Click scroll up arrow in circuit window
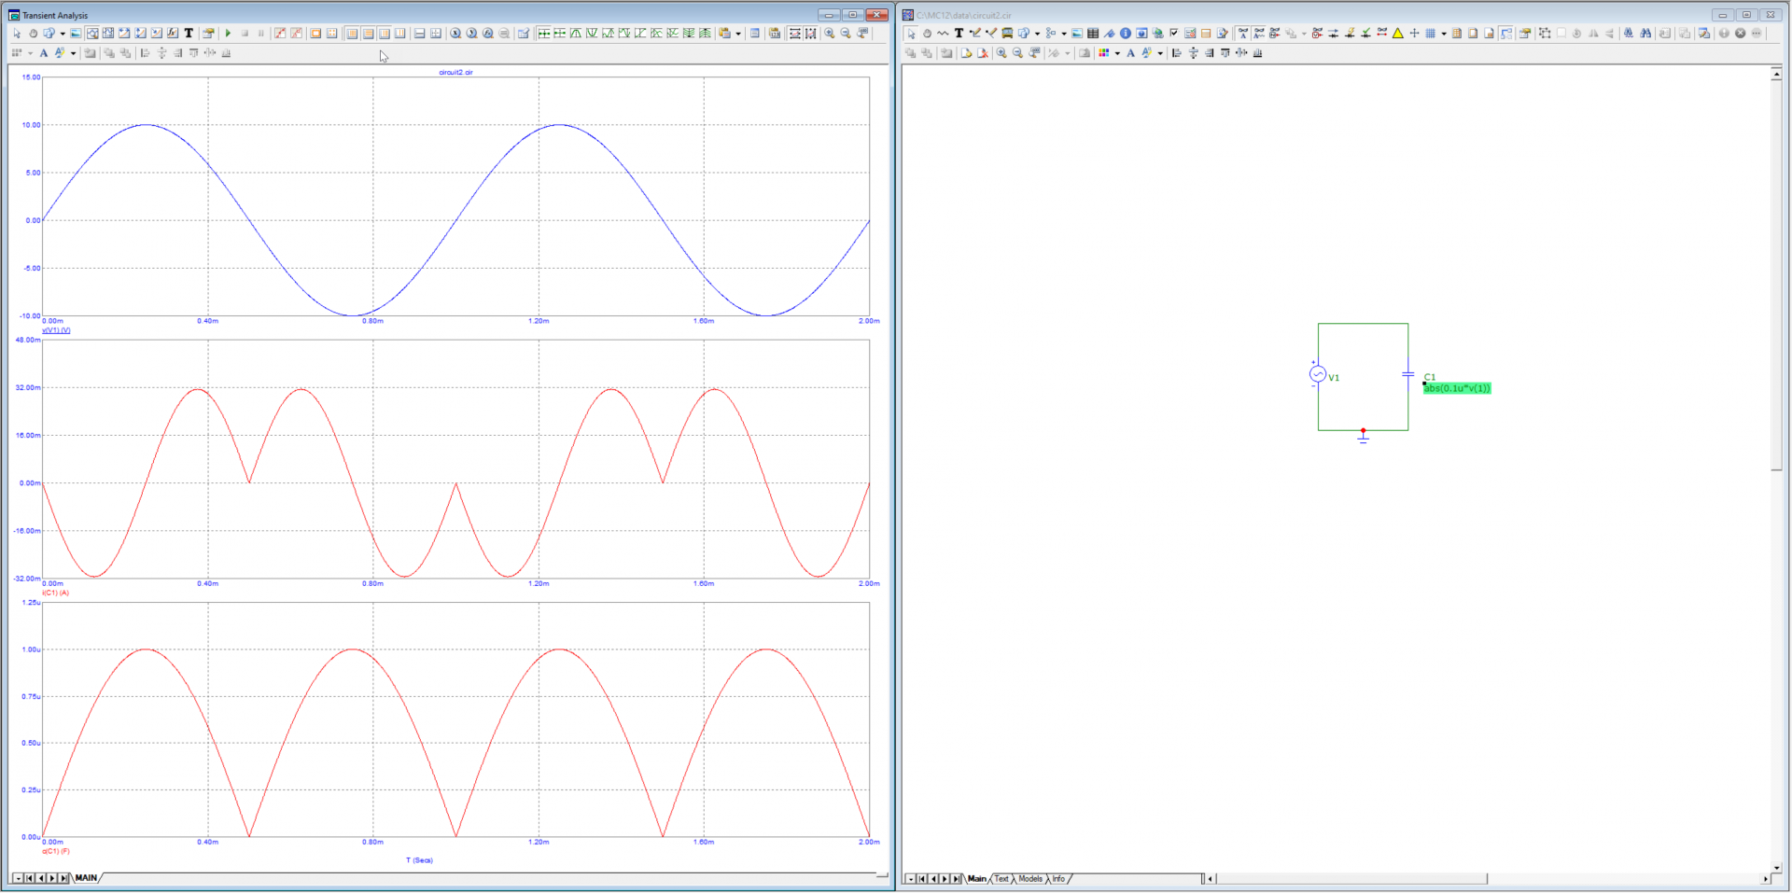Screen dimensions: 1792x893 pos(1776,74)
